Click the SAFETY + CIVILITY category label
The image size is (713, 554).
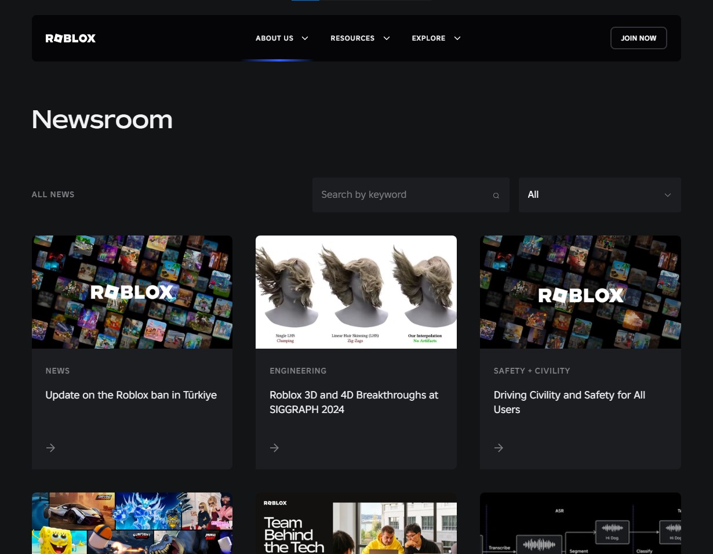(532, 371)
